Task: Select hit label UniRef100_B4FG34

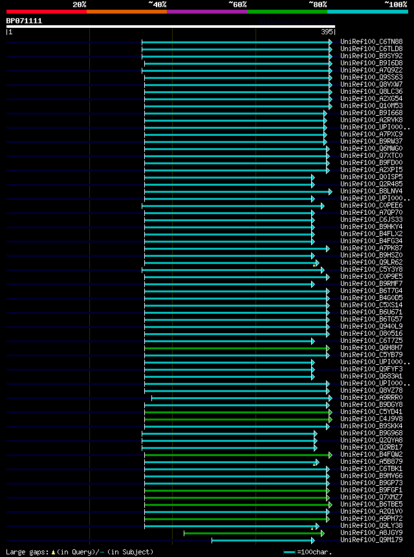Action: click(x=372, y=241)
